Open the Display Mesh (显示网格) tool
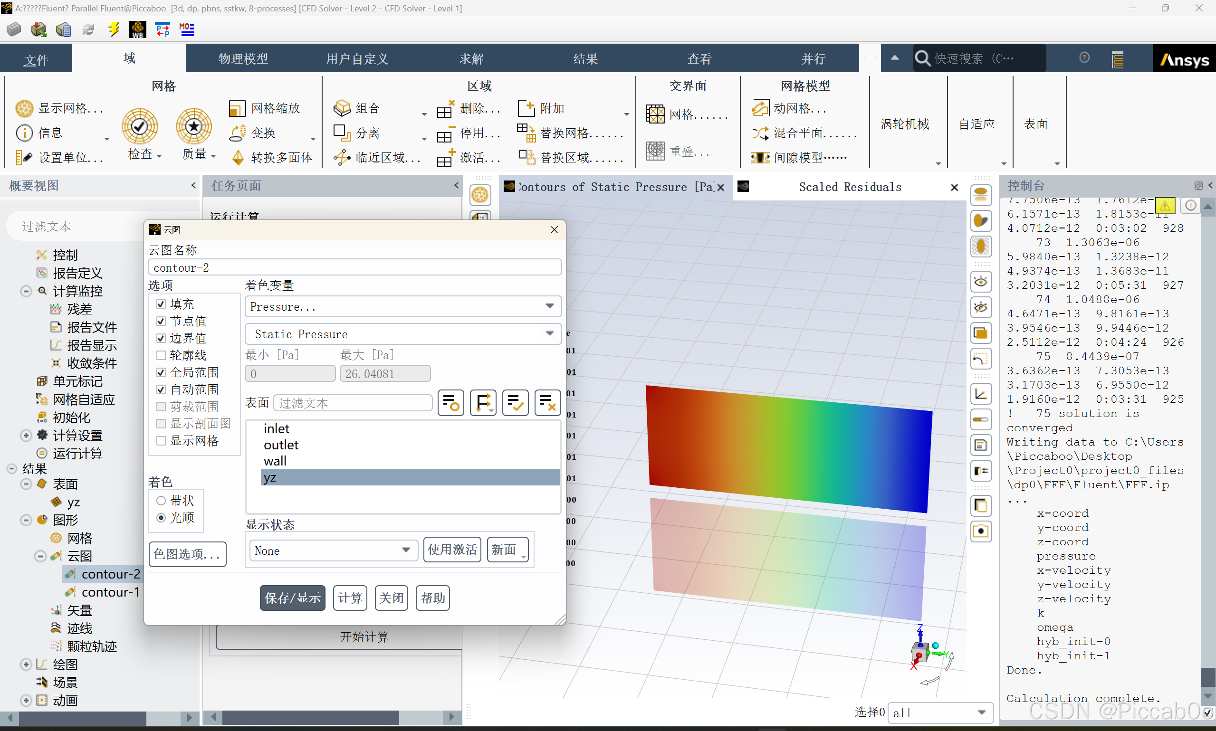Image resolution: width=1216 pixels, height=731 pixels. click(x=24, y=108)
